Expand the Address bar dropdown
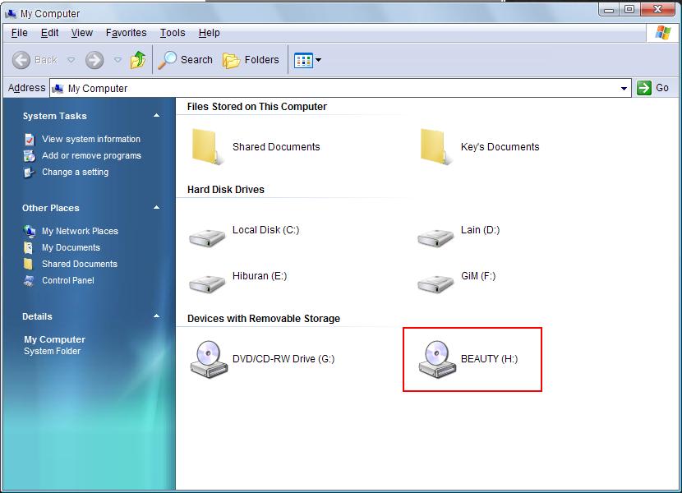 click(x=624, y=89)
